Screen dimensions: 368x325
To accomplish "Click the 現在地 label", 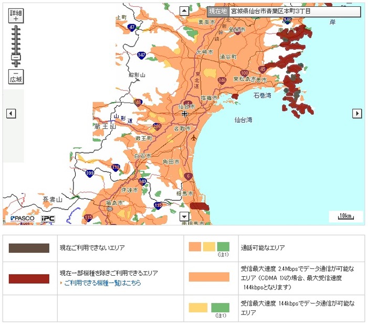I will point(218,11).
